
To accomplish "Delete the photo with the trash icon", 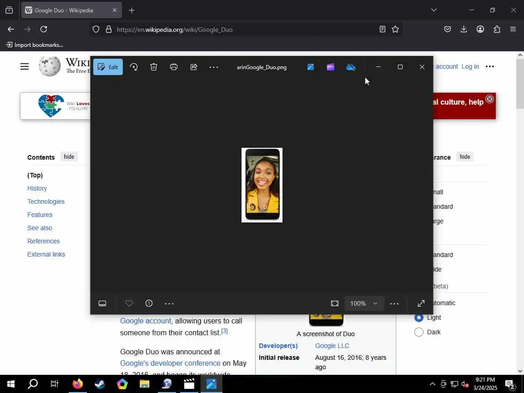I will point(154,67).
